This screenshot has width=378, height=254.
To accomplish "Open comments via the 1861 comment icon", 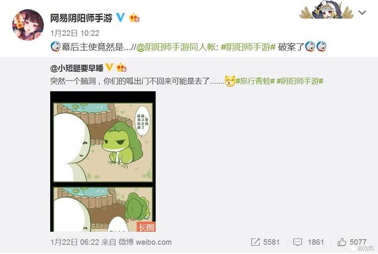I will tap(308, 242).
